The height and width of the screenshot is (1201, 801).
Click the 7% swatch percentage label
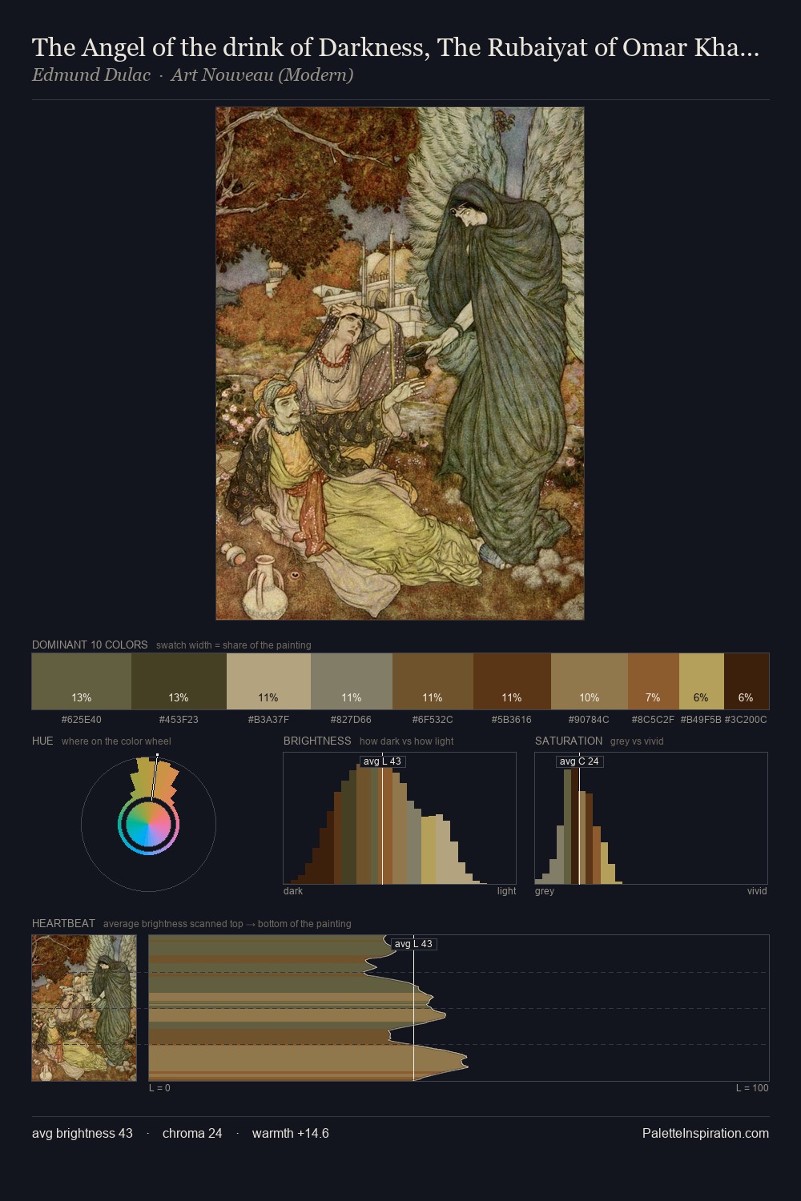pyautogui.click(x=654, y=697)
